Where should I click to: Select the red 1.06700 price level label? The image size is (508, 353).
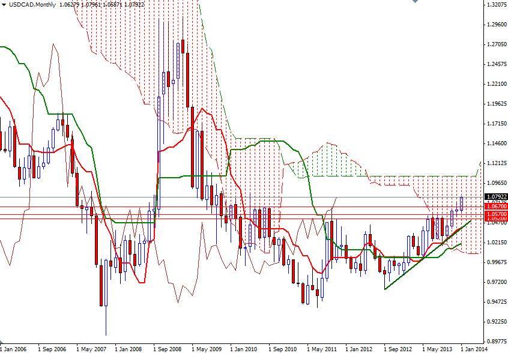point(496,206)
